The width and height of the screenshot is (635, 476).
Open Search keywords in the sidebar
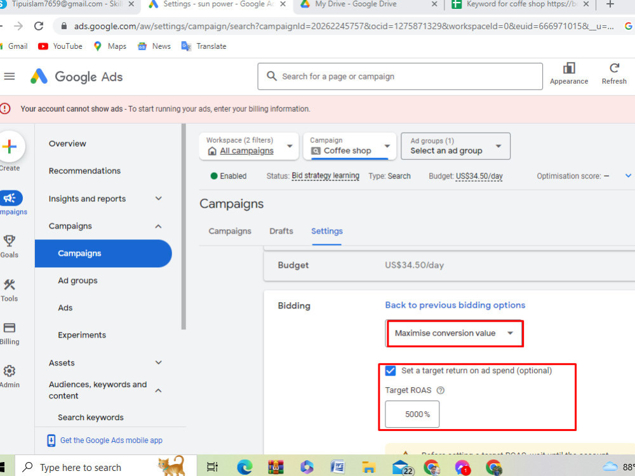click(90, 418)
